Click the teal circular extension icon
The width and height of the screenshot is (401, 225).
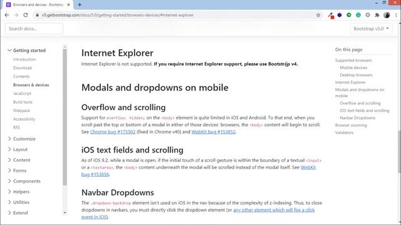358,15
